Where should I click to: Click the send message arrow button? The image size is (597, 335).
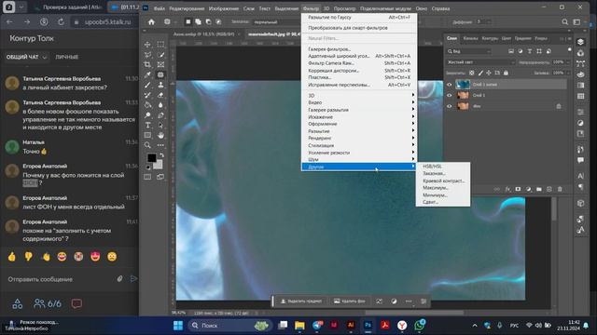[x=133, y=279]
